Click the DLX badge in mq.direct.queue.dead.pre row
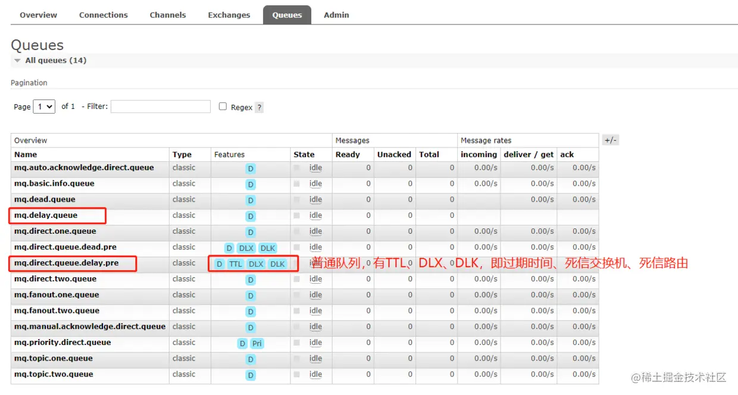This screenshot has width=738, height=395. tap(246, 248)
